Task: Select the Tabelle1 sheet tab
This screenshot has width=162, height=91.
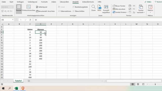Action: (x=18, y=81)
